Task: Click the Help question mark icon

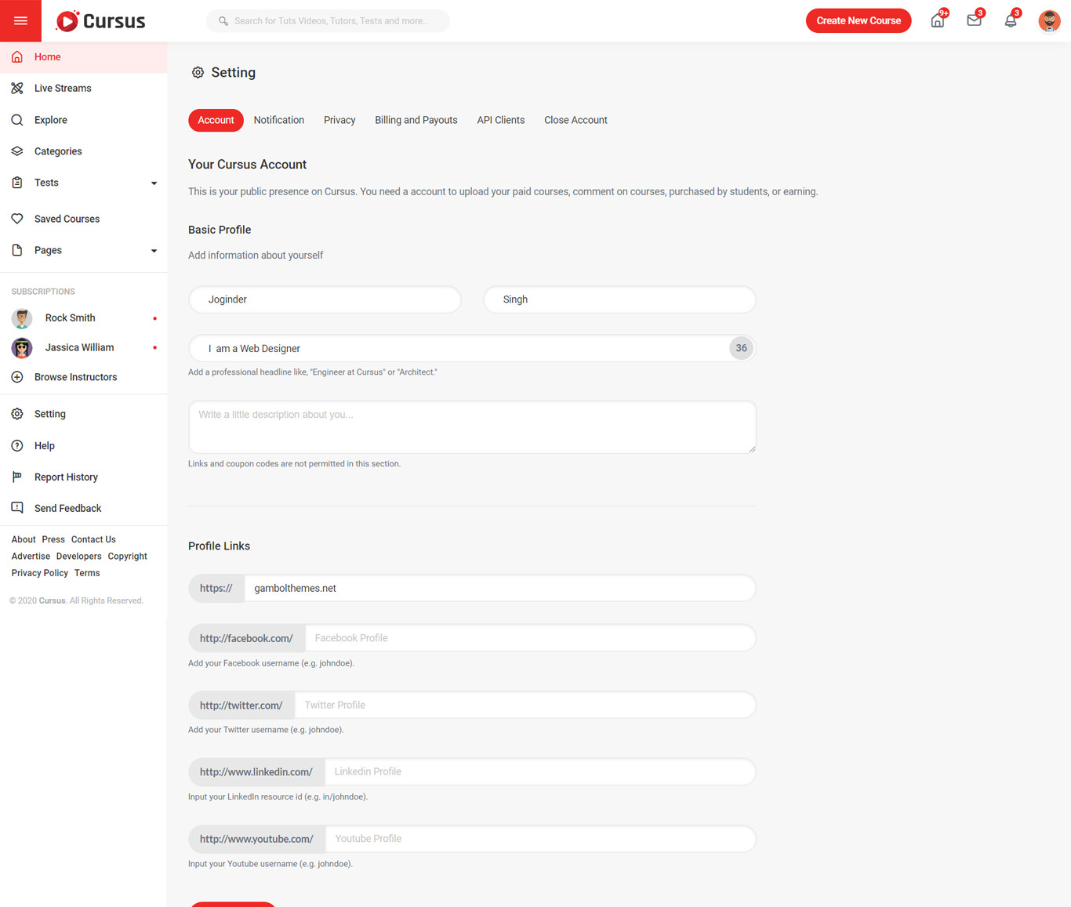Action: 17,445
